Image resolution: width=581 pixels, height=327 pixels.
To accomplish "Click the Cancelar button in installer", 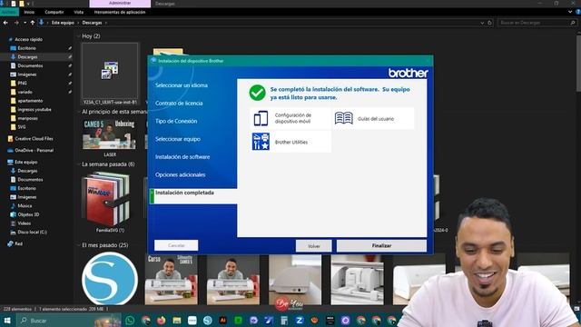I will (x=176, y=245).
